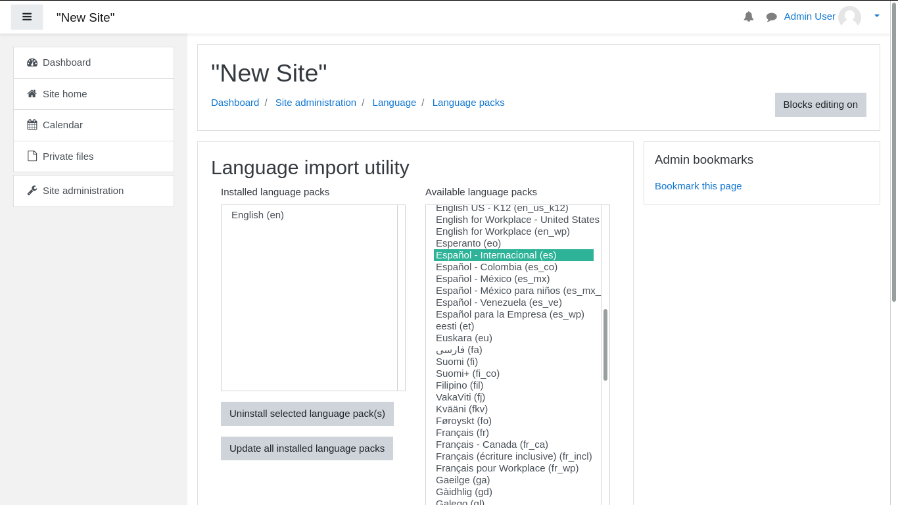The image size is (898, 505).
Task: Click Update all installed language packs
Action: tap(307, 448)
